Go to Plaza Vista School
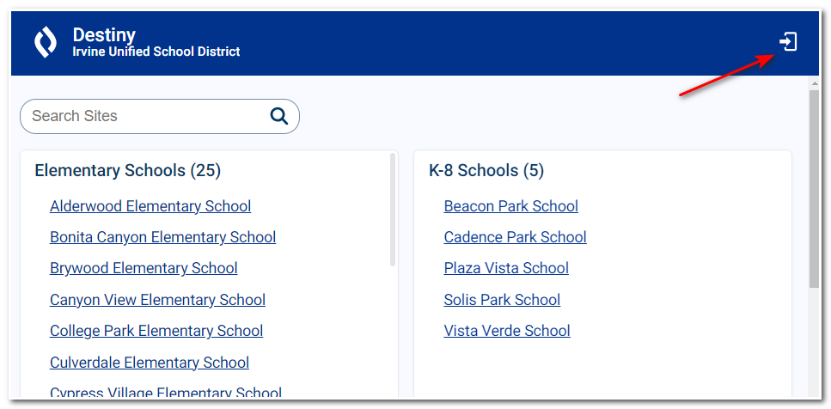Viewport: 831px width, 409px height. pyautogui.click(x=506, y=268)
